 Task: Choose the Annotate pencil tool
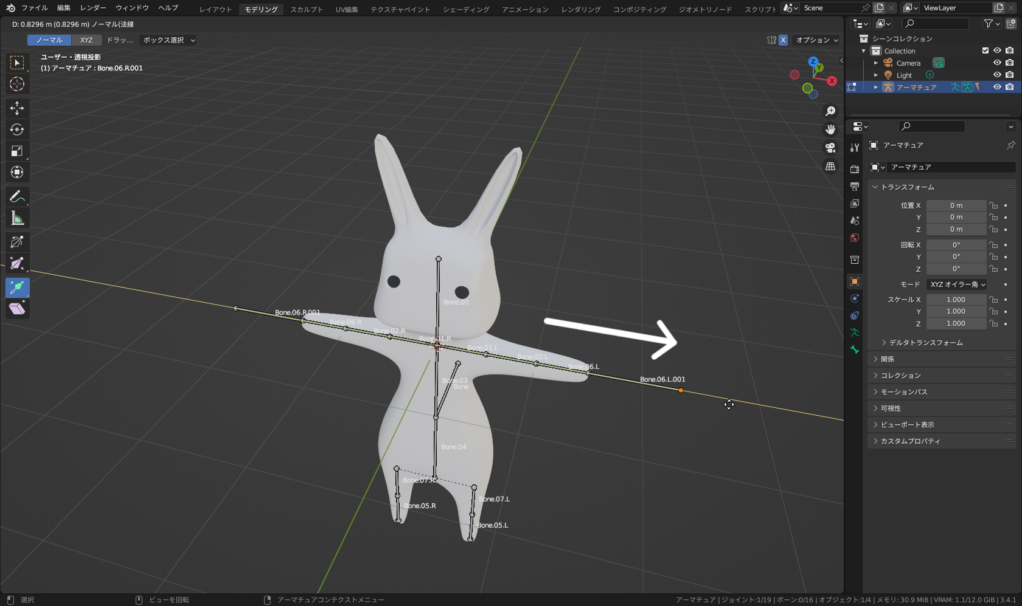point(17,196)
